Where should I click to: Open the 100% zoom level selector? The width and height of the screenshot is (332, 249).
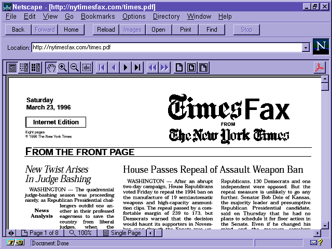[80, 233]
